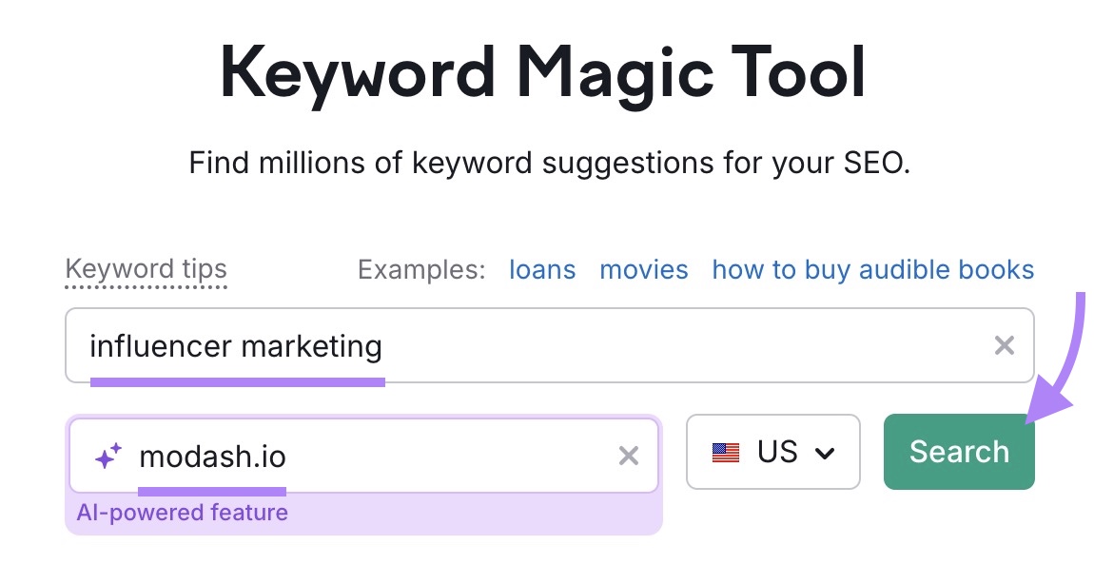
Task: Click the how to buy audible books example
Action: pyautogui.click(x=871, y=269)
